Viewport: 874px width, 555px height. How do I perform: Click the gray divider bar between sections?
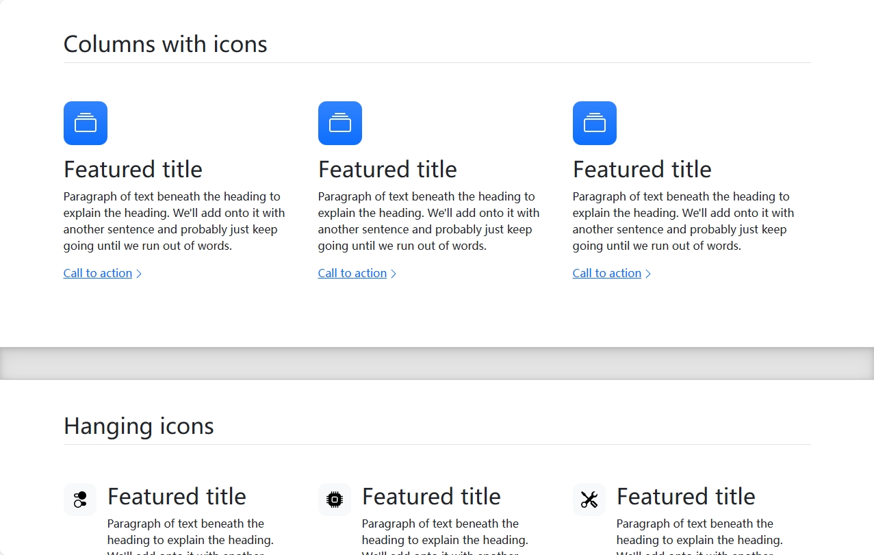437,363
